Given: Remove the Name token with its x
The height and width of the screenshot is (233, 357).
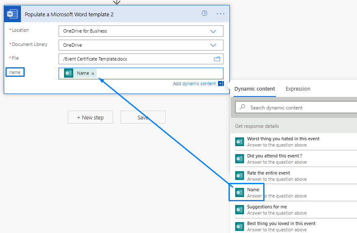Looking at the screenshot, I should 92,73.
